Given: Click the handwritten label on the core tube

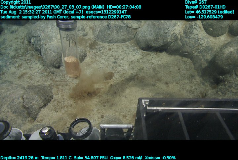Looking at the screenshot, I should pos(71,39).
